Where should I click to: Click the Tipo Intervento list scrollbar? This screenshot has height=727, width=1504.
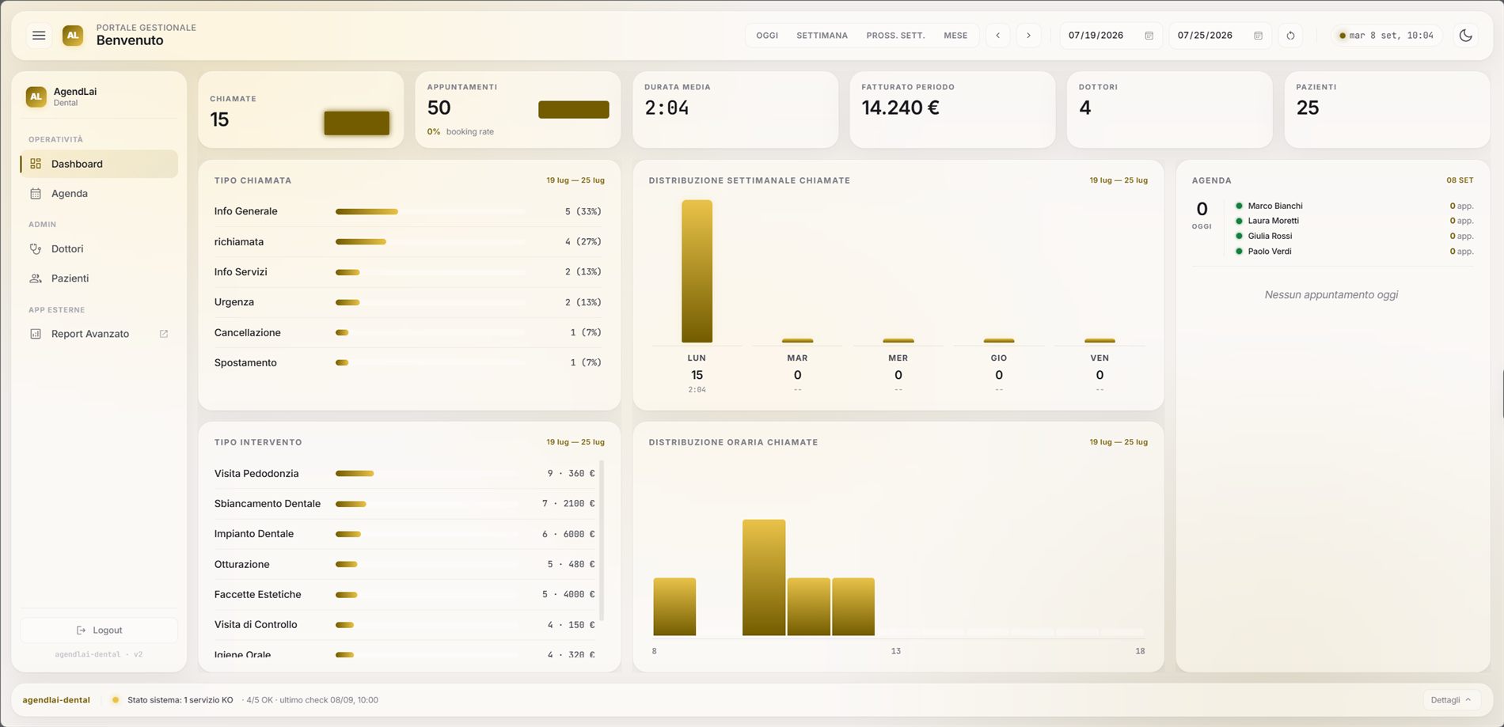602,540
